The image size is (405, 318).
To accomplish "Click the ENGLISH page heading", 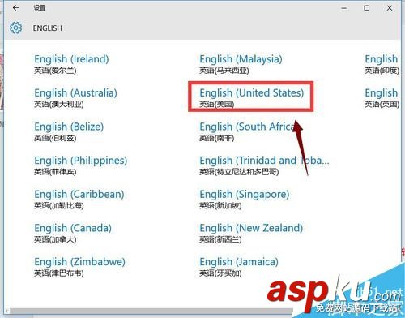I will coord(48,28).
